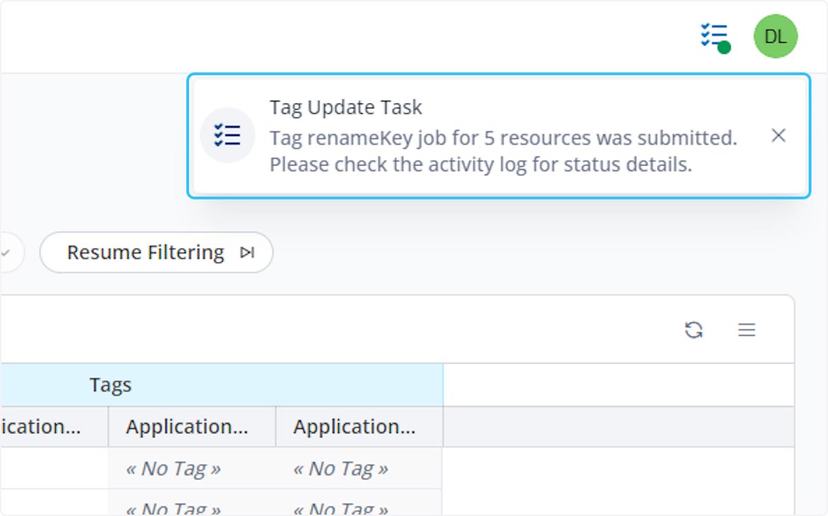Open the table hamburger menu
The width and height of the screenshot is (828, 516).
[746, 330]
